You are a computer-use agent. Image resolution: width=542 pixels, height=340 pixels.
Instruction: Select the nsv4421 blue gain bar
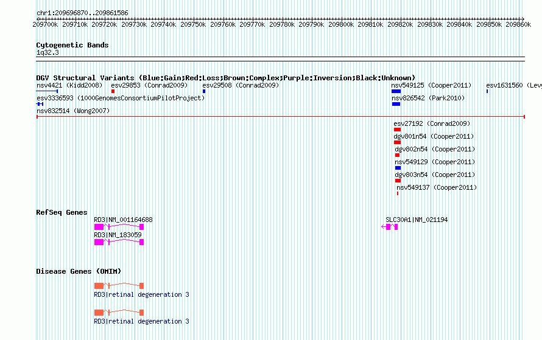(x=47, y=91)
